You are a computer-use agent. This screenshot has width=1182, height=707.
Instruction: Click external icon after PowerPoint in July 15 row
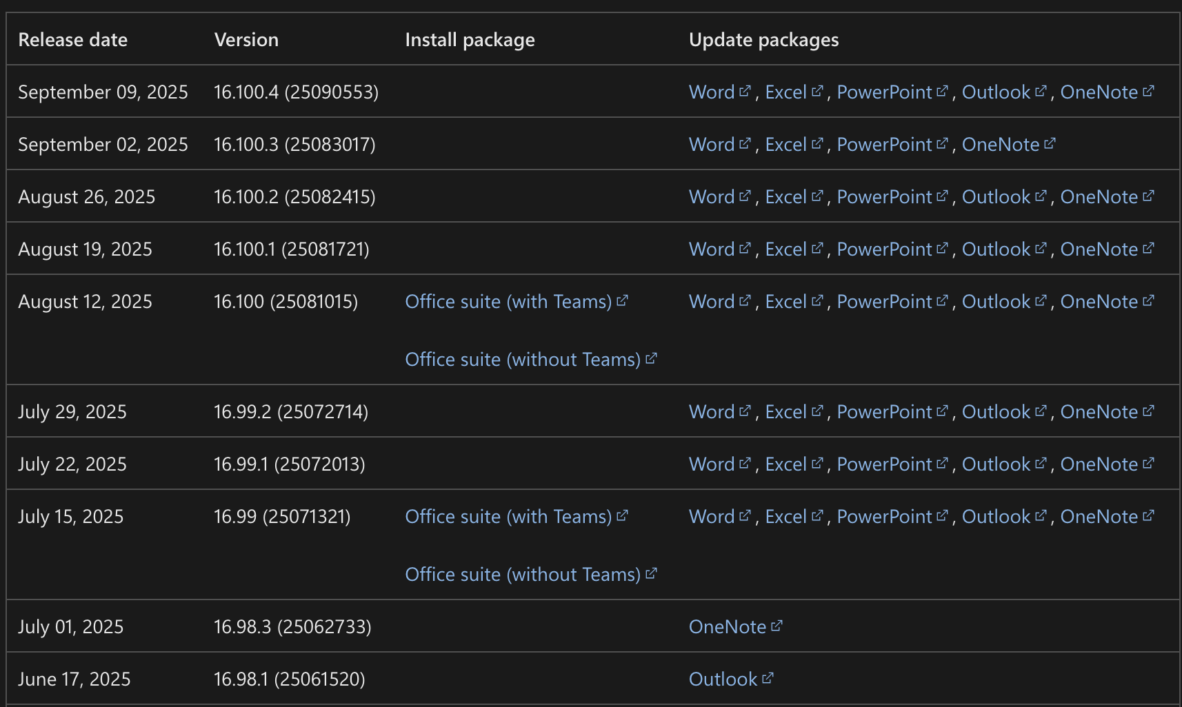[943, 515]
